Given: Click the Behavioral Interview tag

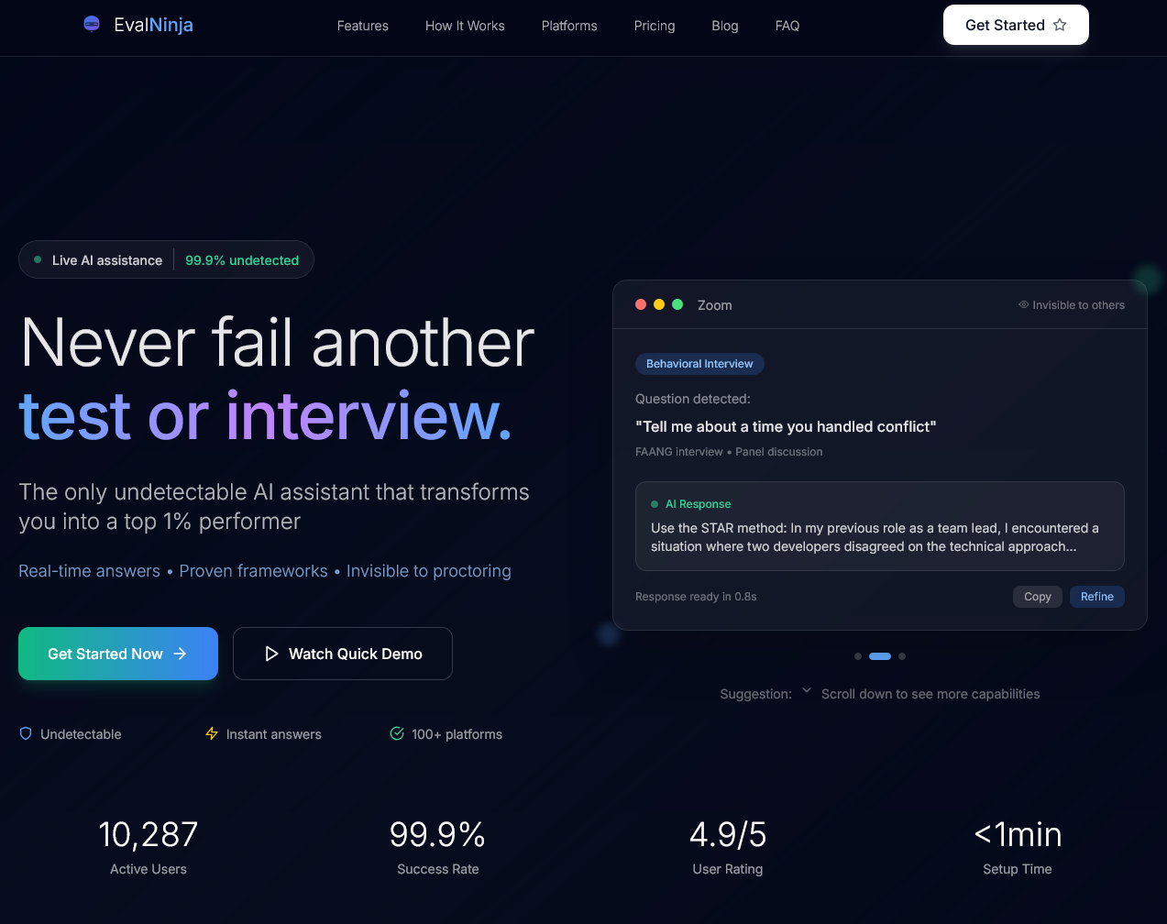Looking at the screenshot, I should coord(699,364).
